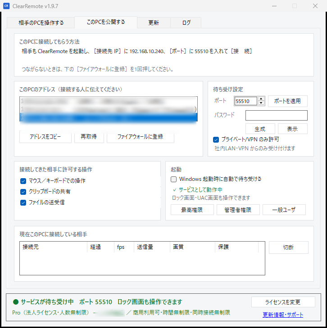Minimize the ClearRemote window
Viewport: 327px width, 328px height.
tap(274, 6)
